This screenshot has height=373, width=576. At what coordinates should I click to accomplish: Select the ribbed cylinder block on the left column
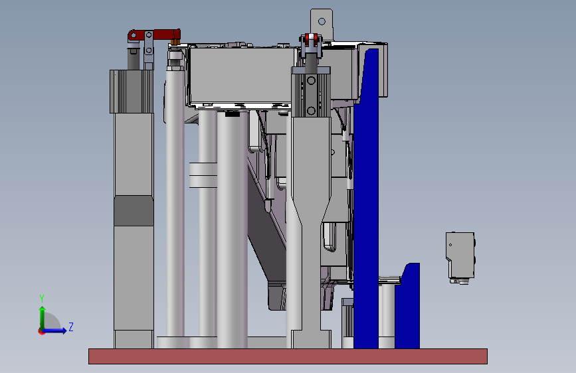(132, 92)
